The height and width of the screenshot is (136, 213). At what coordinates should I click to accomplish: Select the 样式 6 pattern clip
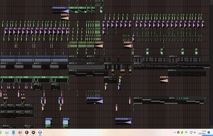click(x=9, y=127)
